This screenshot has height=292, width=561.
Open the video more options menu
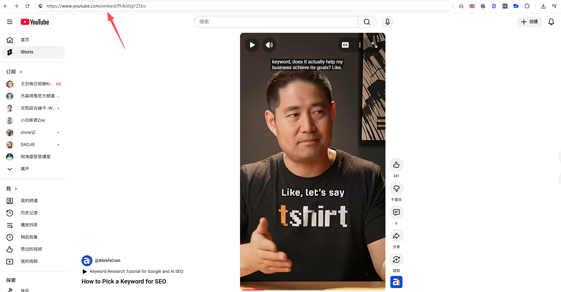click(x=360, y=45)
